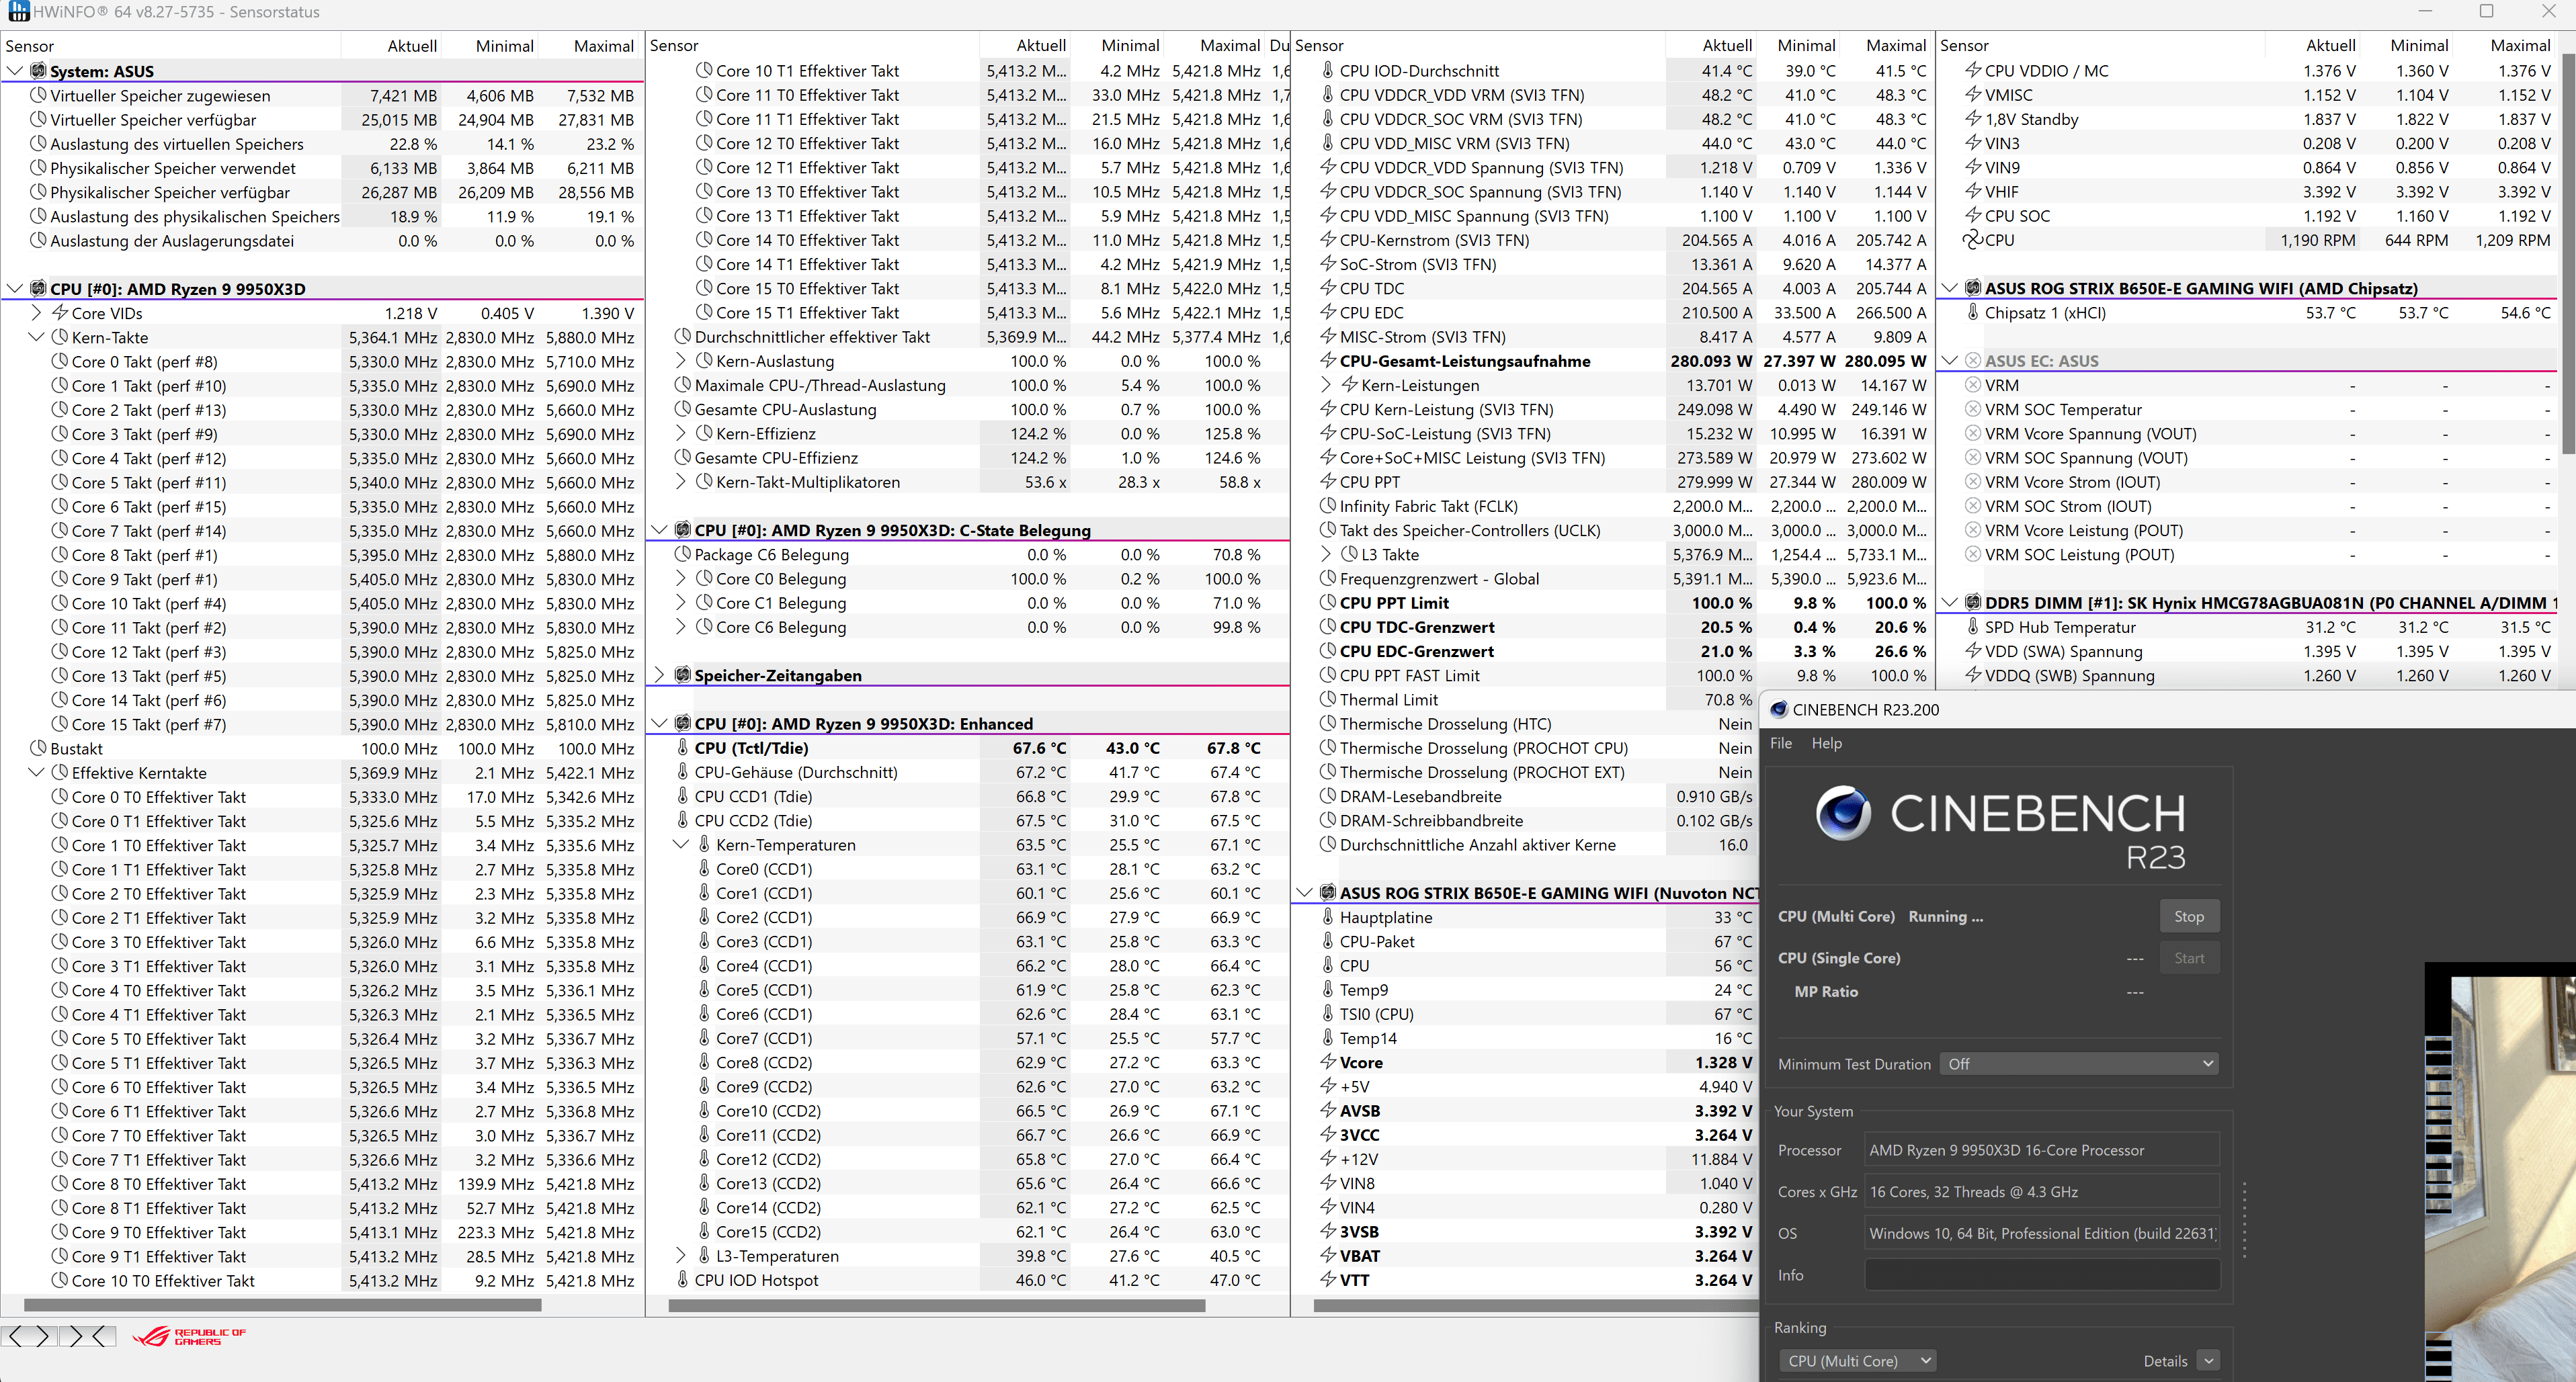Image resolution: width=2576 pixels, height=1382 pixels.
Task: Expand the Speicher-Zeitangaben section
Action: point(660,675)
